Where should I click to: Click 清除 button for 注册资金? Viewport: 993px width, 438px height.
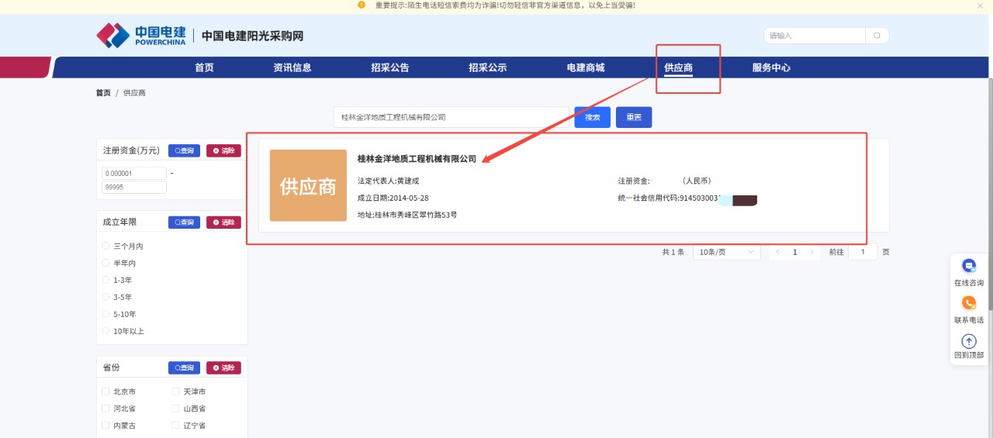tap(223, 150)
